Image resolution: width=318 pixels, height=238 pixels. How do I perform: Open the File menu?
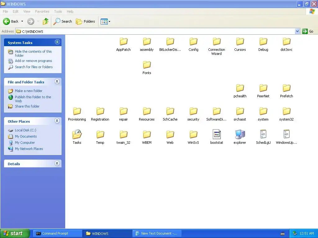(5, 11)
